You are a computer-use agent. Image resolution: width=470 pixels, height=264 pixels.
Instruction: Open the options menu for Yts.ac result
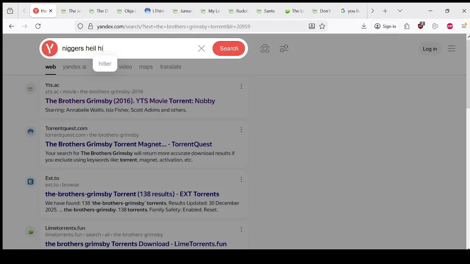tap(241, 87)
